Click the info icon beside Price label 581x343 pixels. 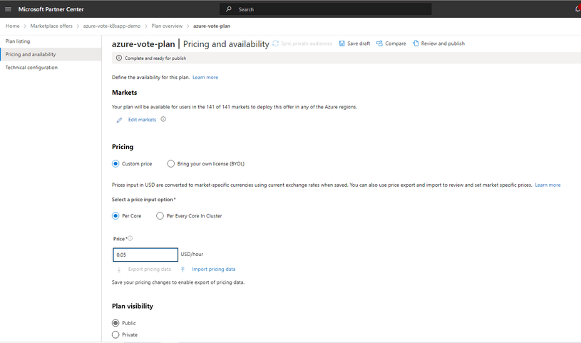click(130, 238)
